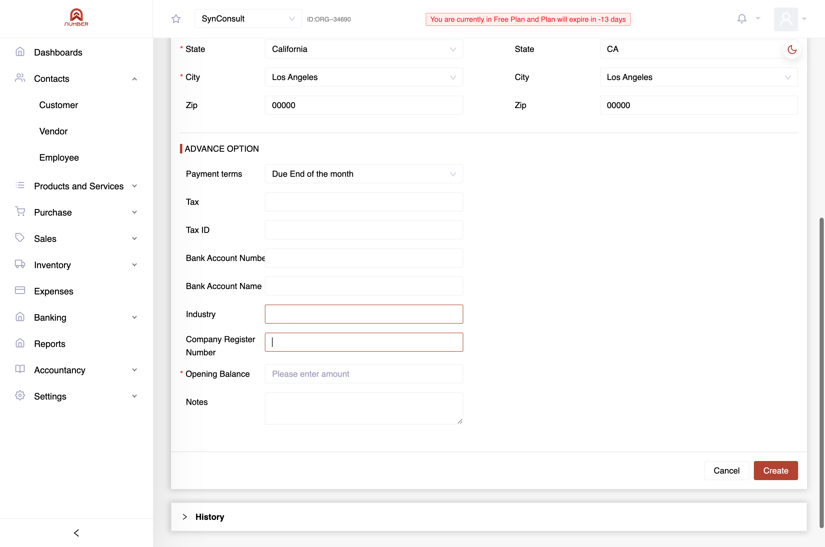Click the Inventory truck icon
This screenshot has height=547, width=825.
[20, 264]
